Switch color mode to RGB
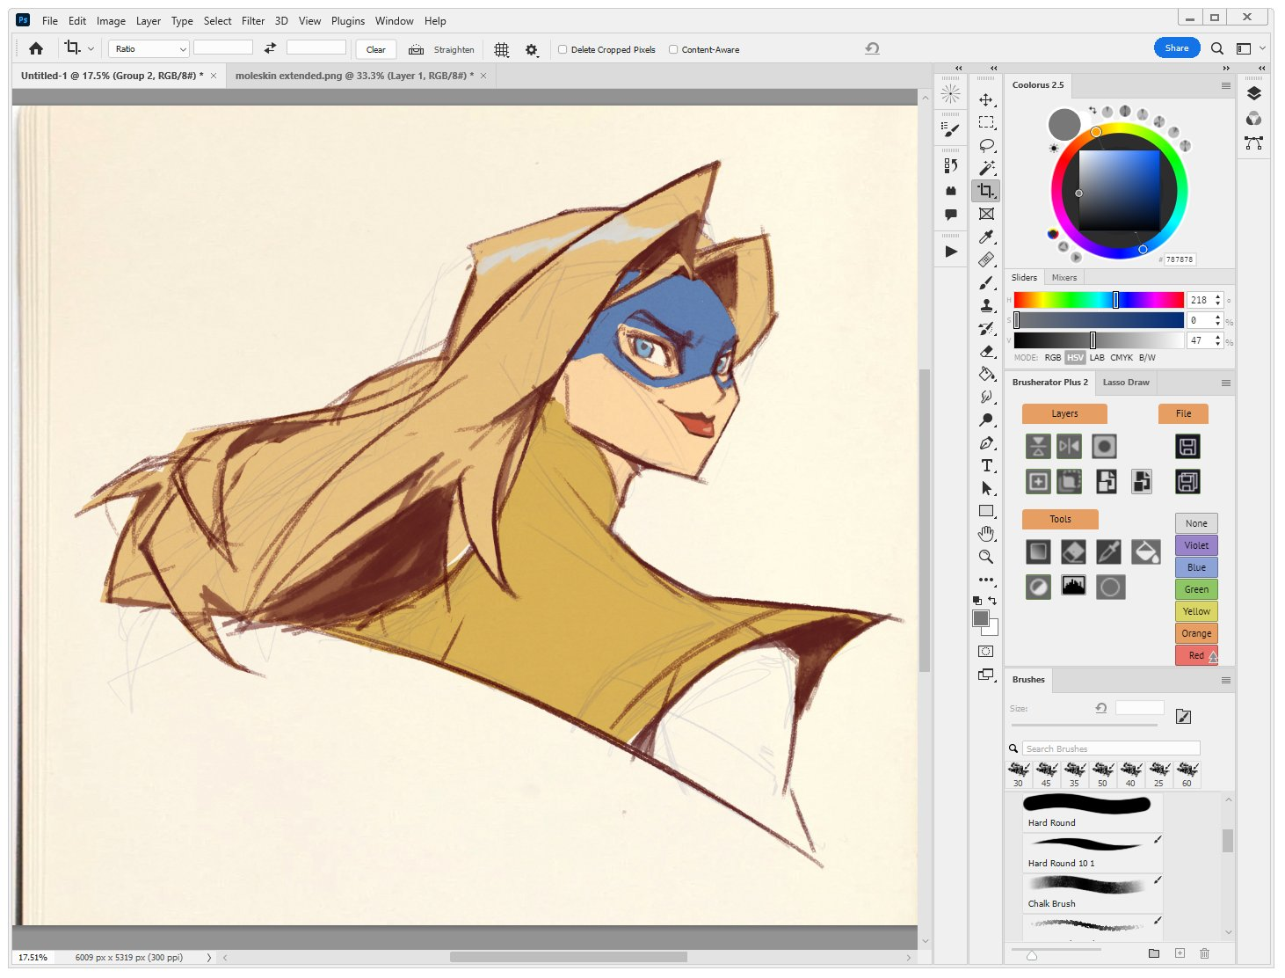 click(x=1052, y=358)
